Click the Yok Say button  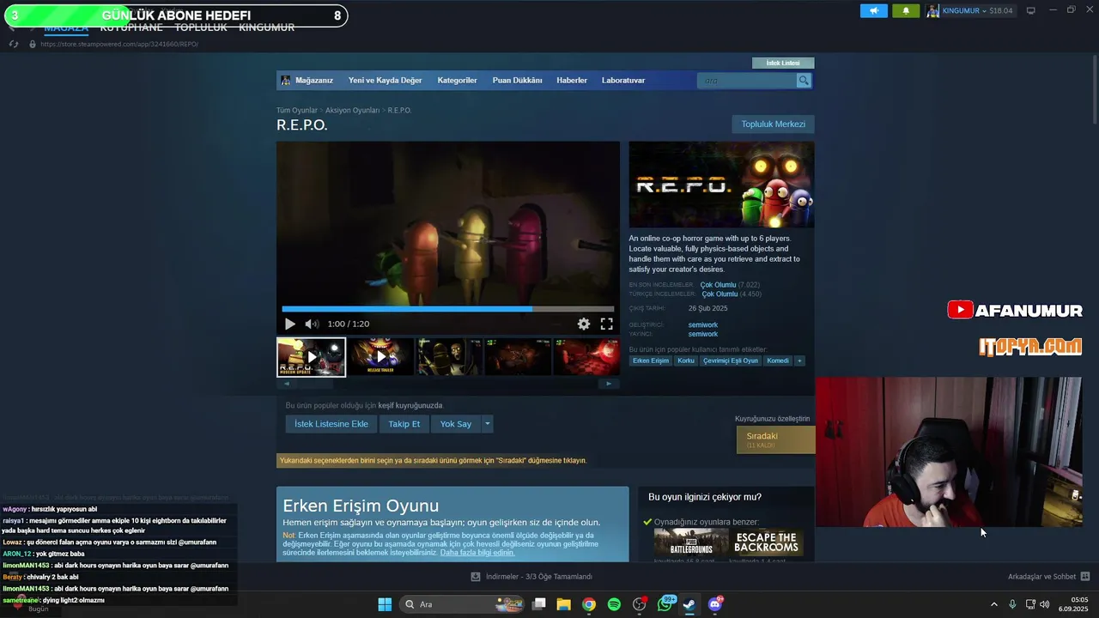pyautogui.click(x=456, y=424)
